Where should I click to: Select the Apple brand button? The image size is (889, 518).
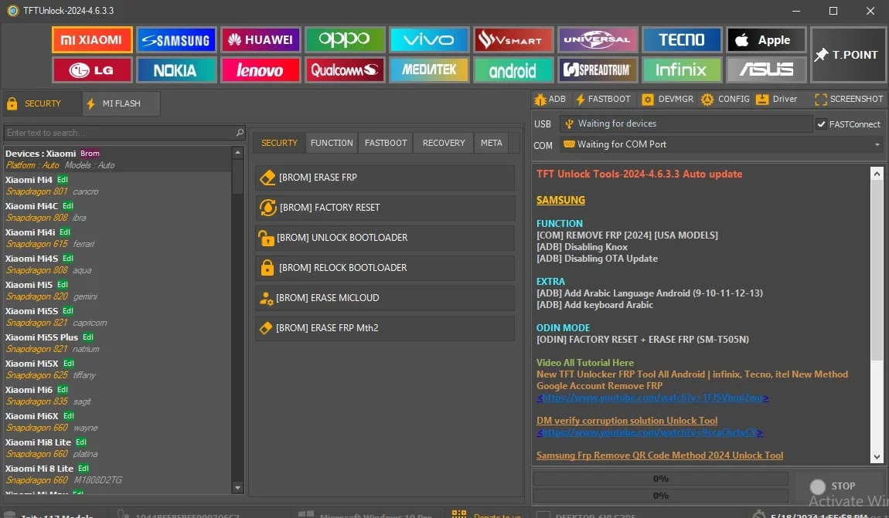point(766,39)
